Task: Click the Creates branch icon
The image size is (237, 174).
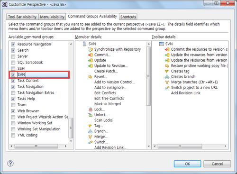Action: click(x=167, y=77)
